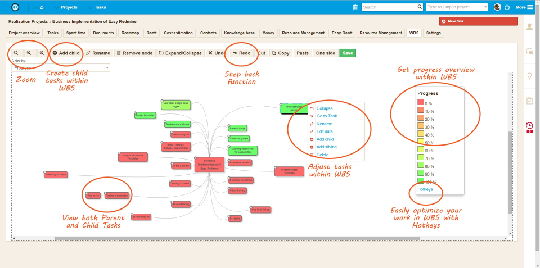Click the Expand/Collapse toolbar button
Screen dimensions: 540x268
(181, 53)
